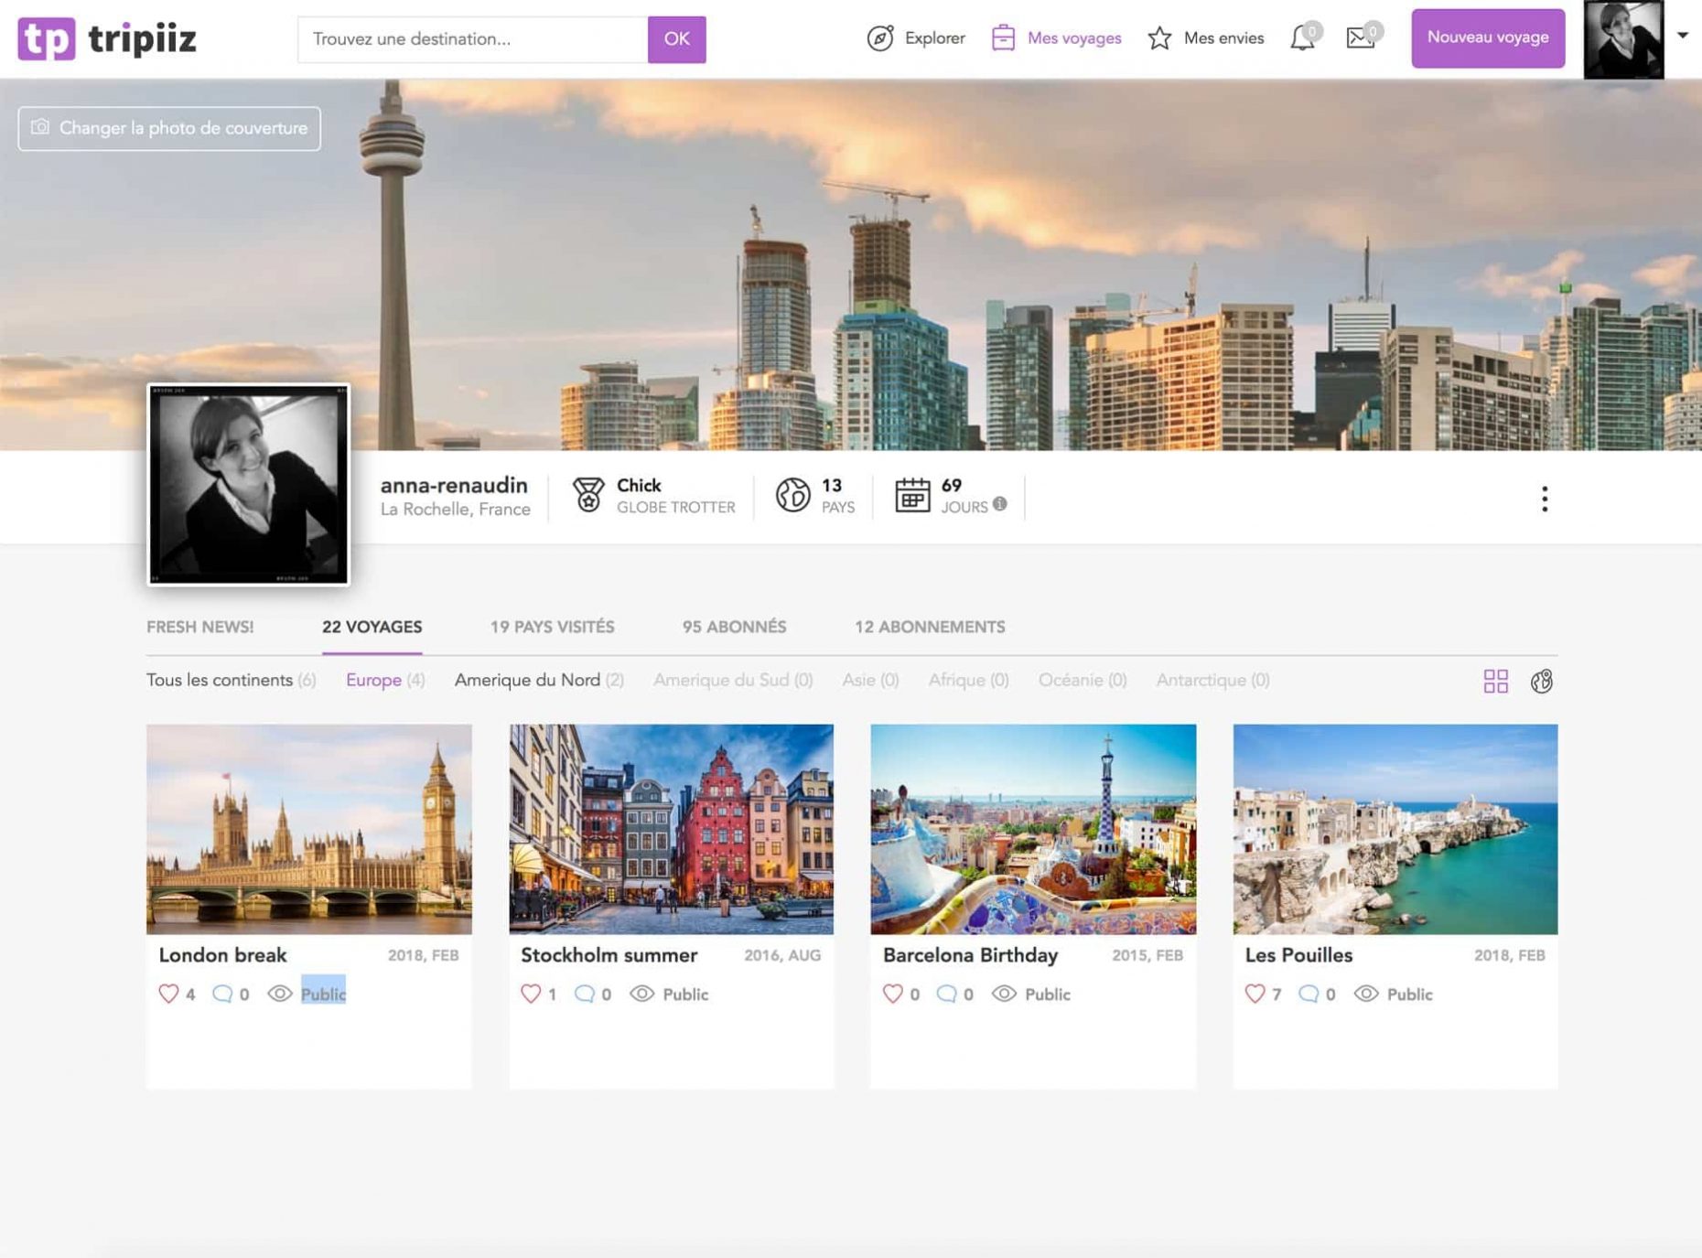Open the London break thumbnail
This screenshot has height=1258, width=1702.
click(309, 829)
